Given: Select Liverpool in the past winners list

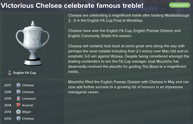Looking at the screenshot, I should (x=28, y=98).
